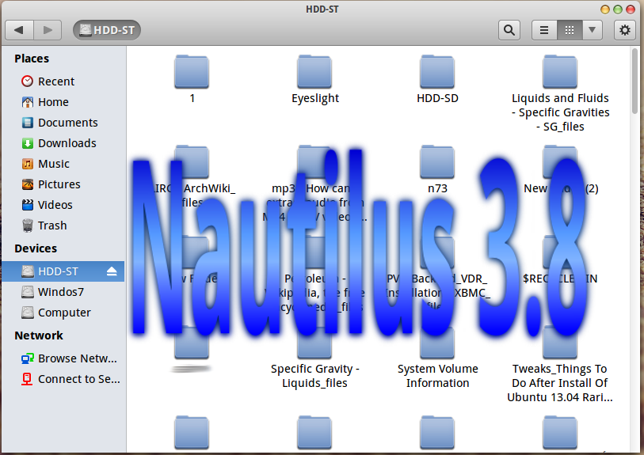This screenshot has width=644, height=455.
Task: Open Music in the sidebar
Action: click(x=63, y=163)
